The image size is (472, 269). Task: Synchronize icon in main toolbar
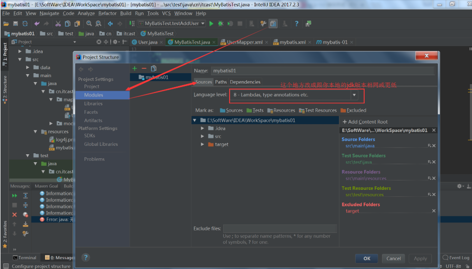point(25,23)
